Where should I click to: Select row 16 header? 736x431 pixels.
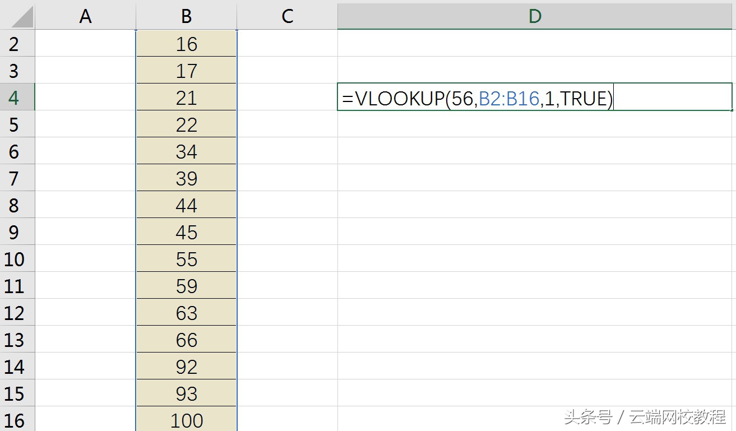tap(17, 419)
